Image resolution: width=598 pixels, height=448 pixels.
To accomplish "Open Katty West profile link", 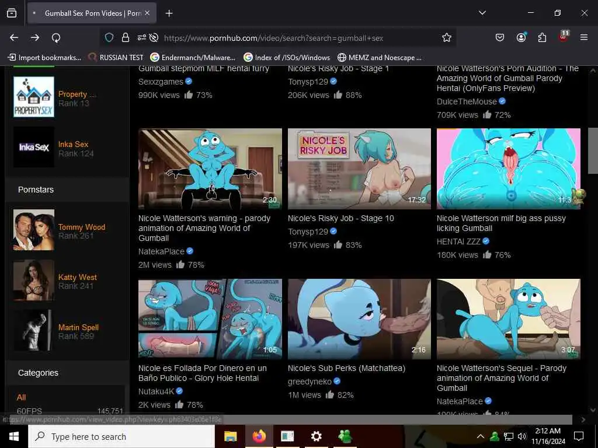I will [x=78, y=277].
